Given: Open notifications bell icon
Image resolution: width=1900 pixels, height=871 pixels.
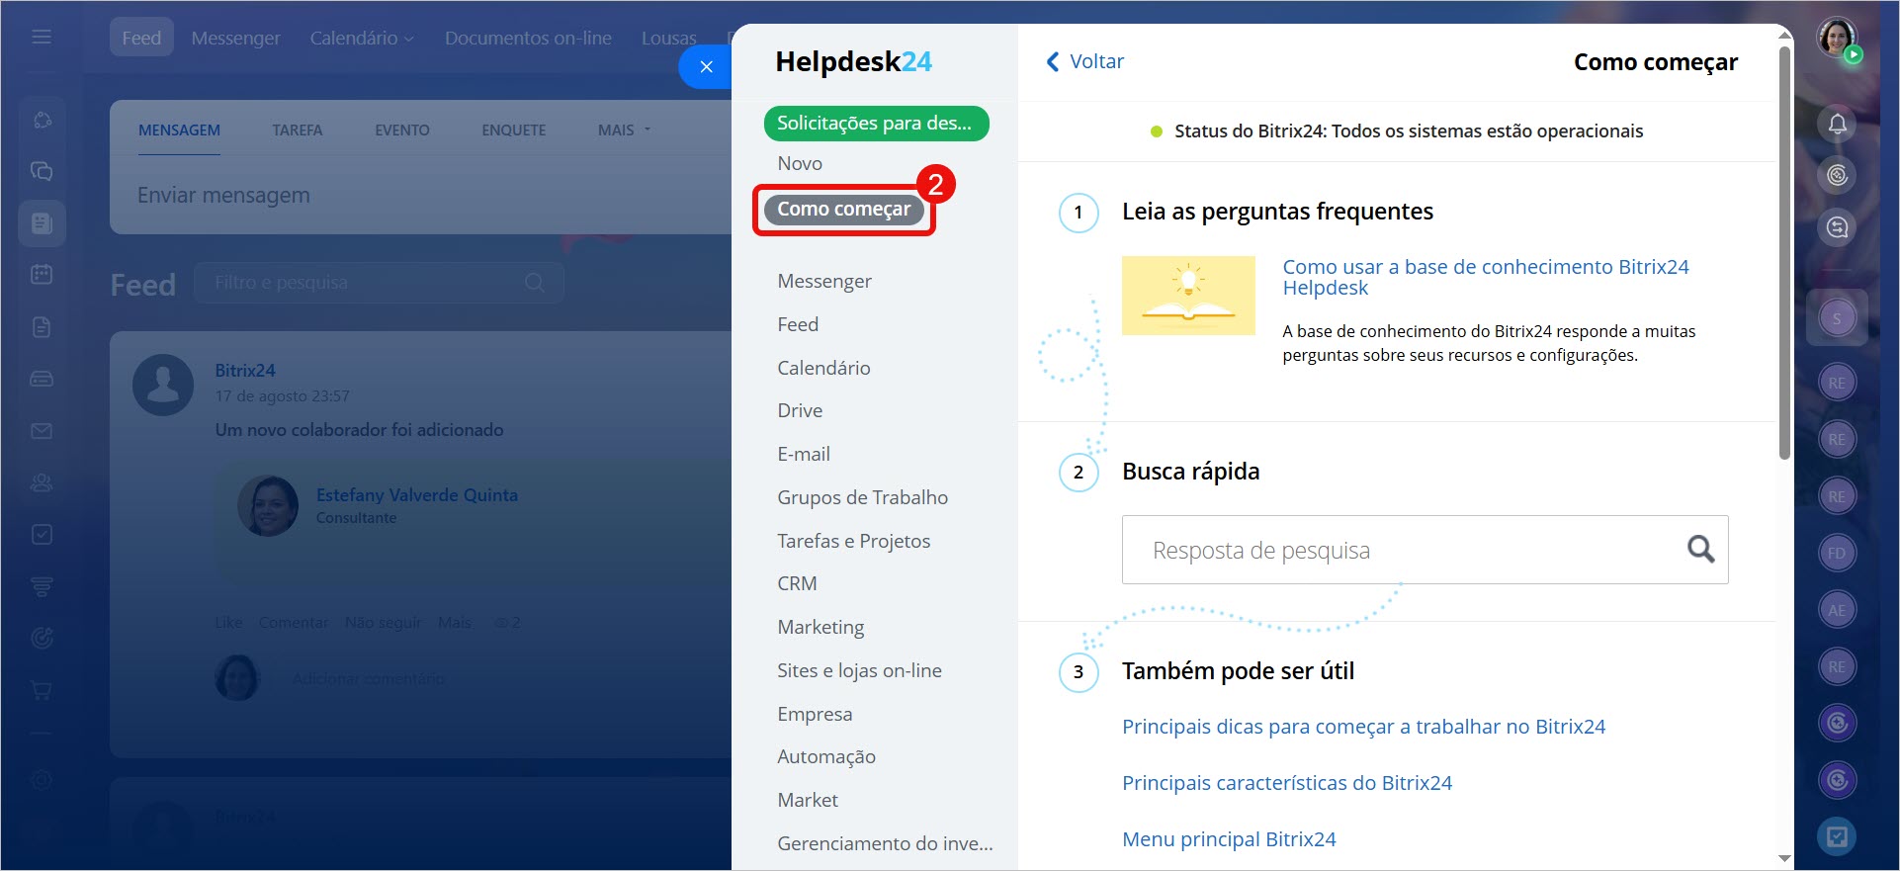Looking at the screenshot, I should 1837,124.
